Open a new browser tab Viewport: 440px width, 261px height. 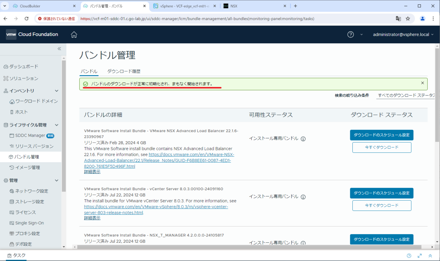[296, 6]
